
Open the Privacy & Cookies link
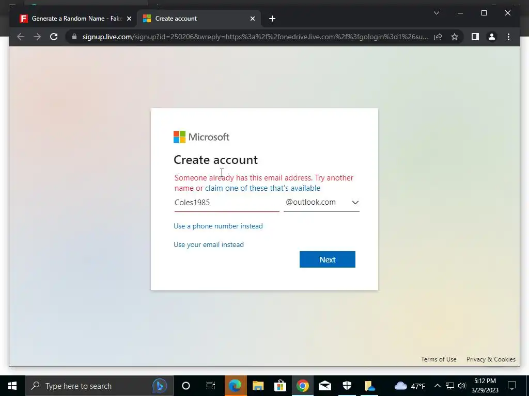491,359
